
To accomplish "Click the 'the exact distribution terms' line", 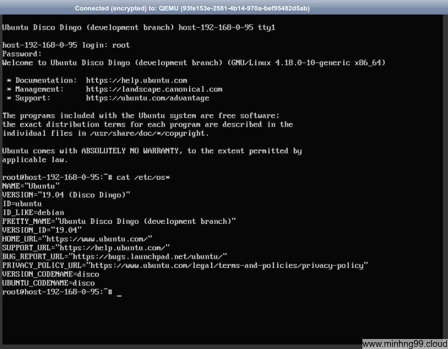I will [x=148, y=124].
